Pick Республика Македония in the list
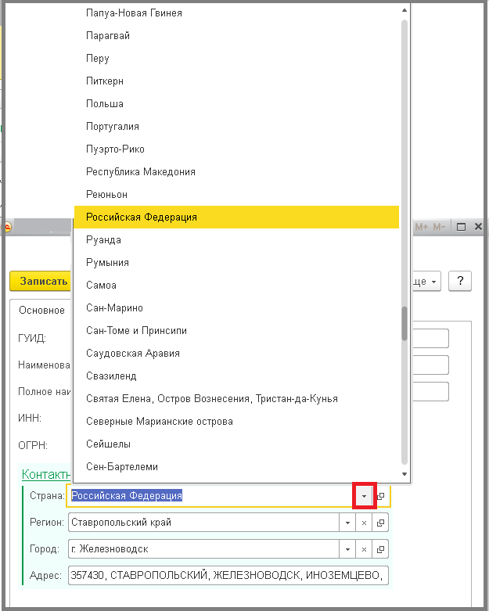 [x=236, y=171]
